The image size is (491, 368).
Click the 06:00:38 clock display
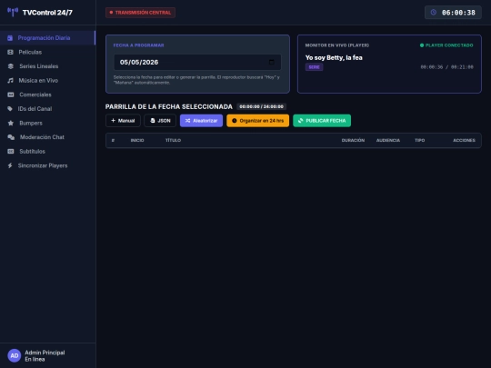point(453,12)
